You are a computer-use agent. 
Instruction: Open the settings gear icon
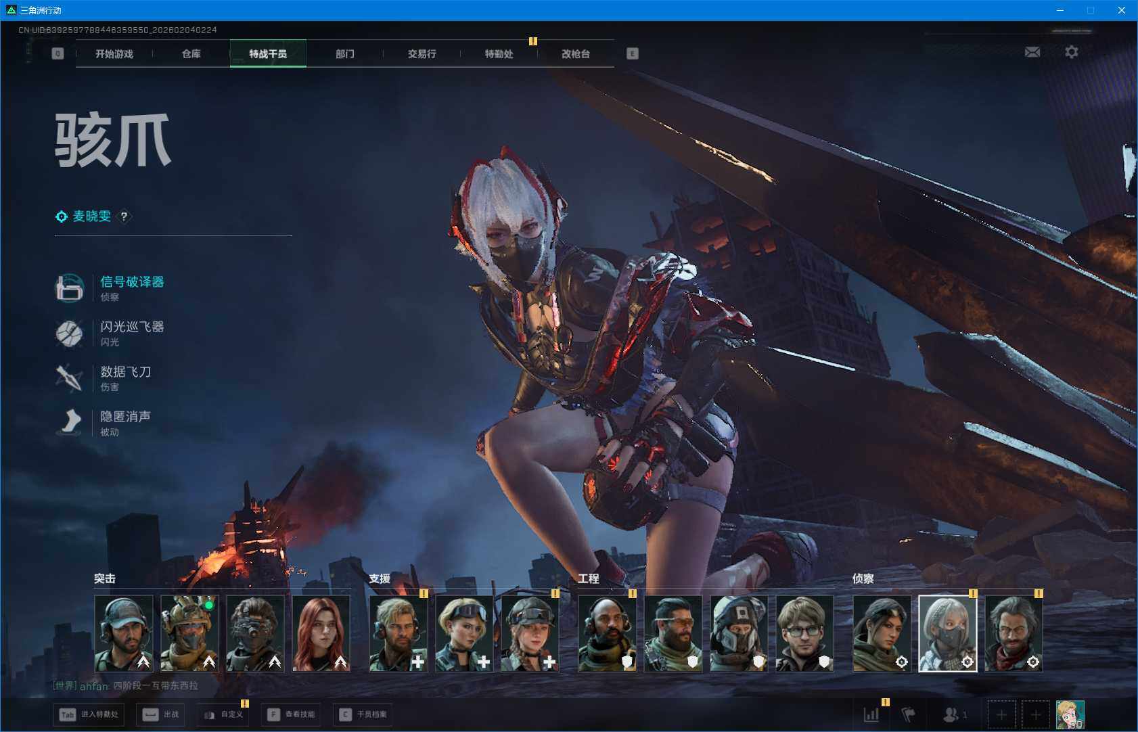click(x=1072, y=52)
